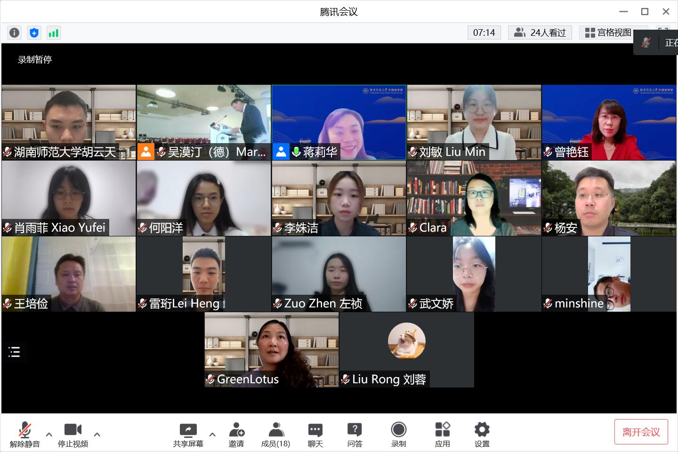This screenshot has height=452, width=678.
Task: Start recording with 录制 button
Action: (398, 434)
